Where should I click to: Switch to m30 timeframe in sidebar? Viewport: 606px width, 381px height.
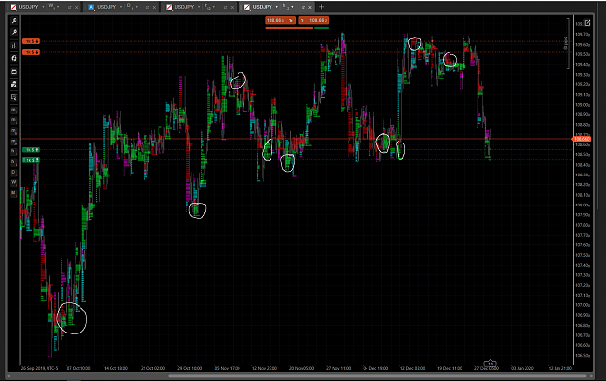tap(14, 142)
